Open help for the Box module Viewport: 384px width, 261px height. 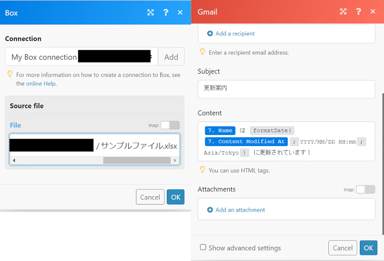pyautogui.click(x=166, y=13)
